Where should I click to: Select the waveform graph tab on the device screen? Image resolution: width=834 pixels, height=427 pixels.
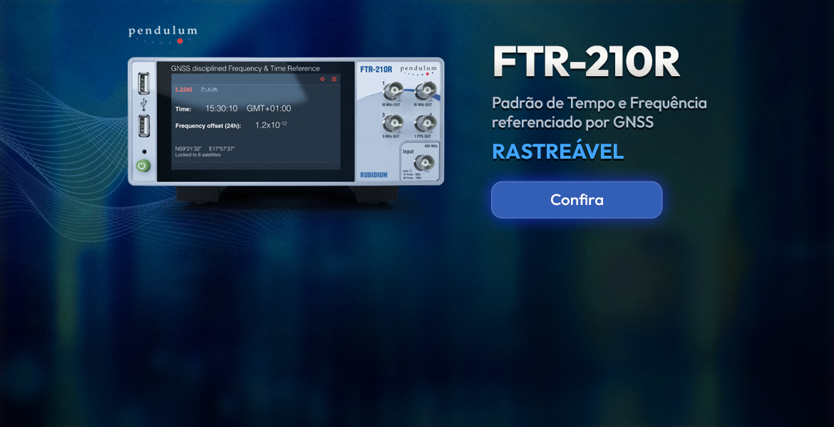click(210, 90)
